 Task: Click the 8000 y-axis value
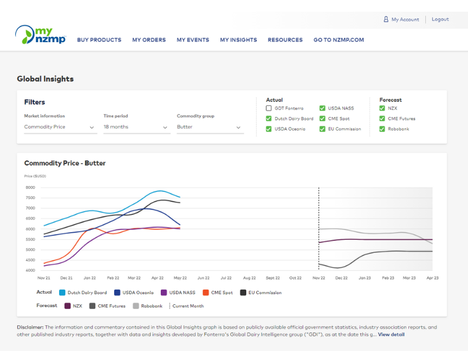tap(30, 188)
